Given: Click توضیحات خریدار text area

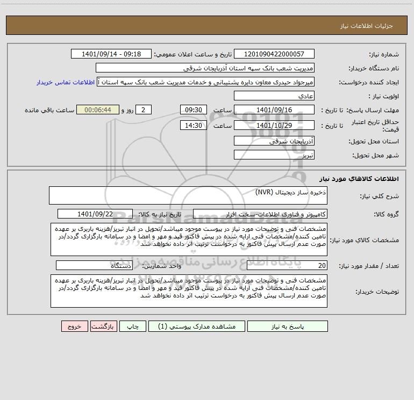Looking at the screenshot, I should pyautogui.click(x=189, y=291).
